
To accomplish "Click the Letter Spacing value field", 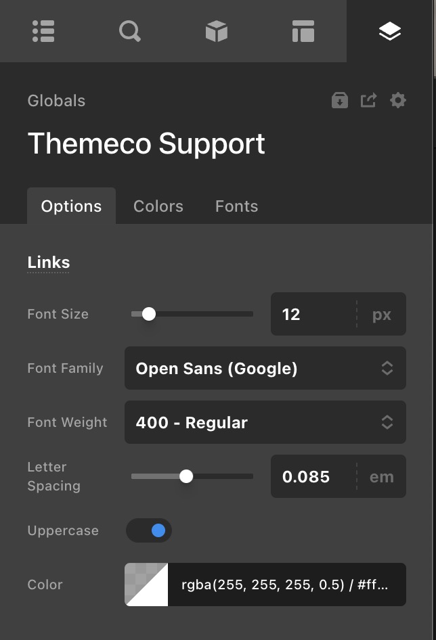I will 311,476.
